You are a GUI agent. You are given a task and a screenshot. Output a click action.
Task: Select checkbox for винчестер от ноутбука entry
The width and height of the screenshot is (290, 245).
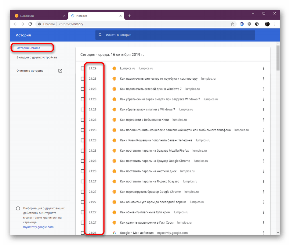point(82,79)
